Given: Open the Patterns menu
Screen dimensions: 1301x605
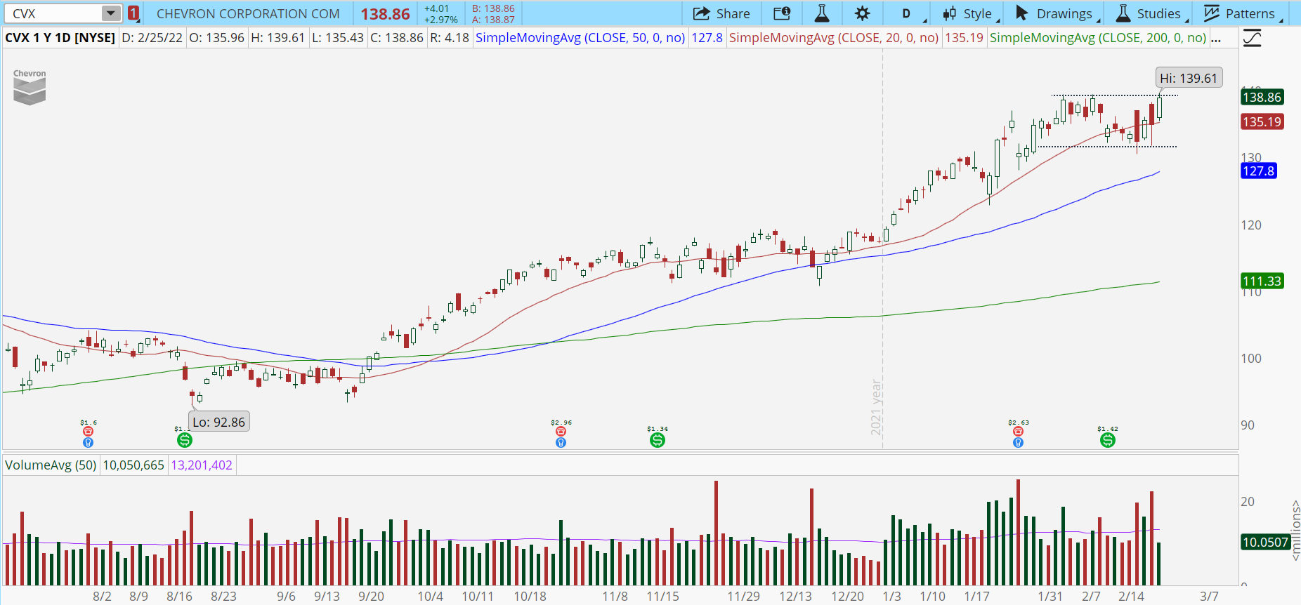Looking at the screenshot, I should click(x=1243, y=13).
